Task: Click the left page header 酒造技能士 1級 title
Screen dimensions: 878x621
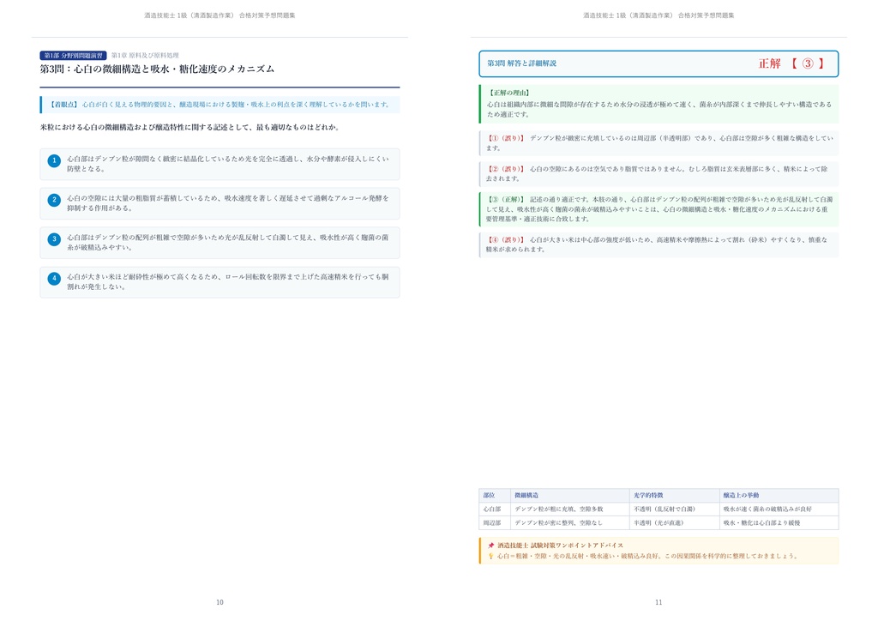Action: pyautogui.click(x=219, y=15)
